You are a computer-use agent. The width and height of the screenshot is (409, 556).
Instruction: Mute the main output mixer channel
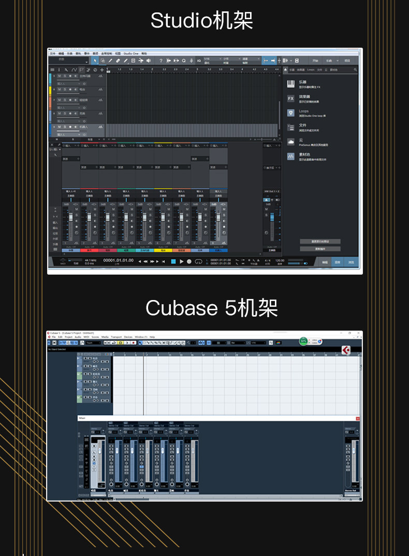[267, 209]
